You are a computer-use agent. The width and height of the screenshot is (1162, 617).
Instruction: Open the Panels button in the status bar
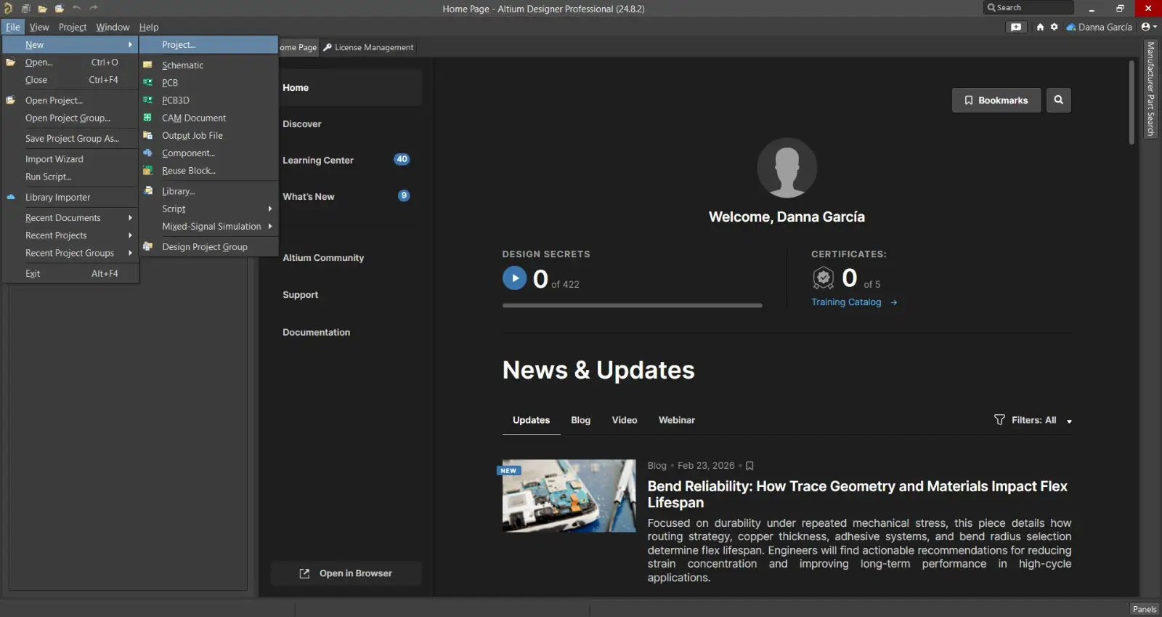click(1145, 609)
